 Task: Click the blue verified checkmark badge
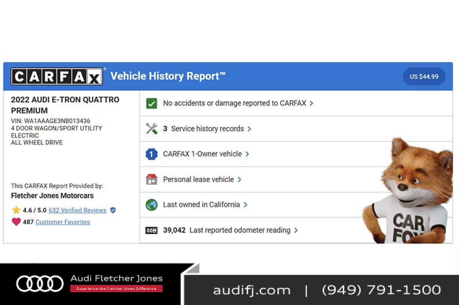[113, 210]
